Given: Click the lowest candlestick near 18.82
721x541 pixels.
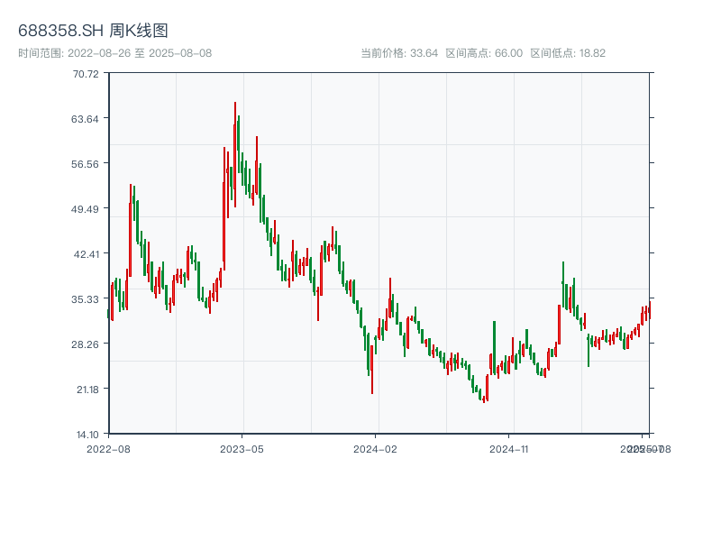Looking at the screenshot, I should click(x=484, y=399).
